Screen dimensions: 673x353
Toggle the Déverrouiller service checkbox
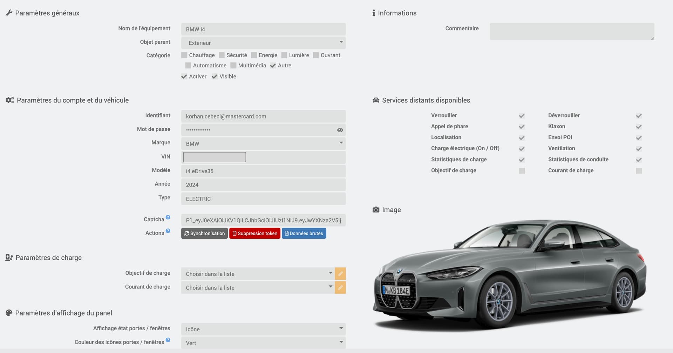click(639, 116)
